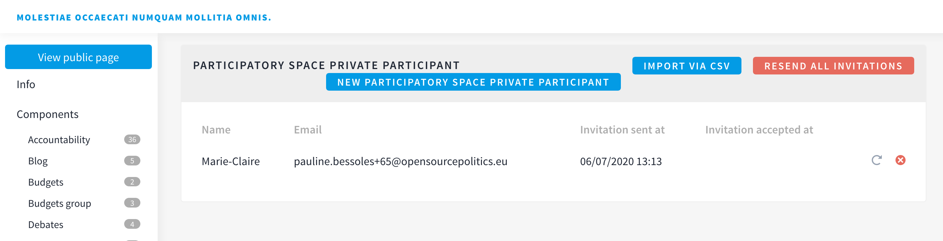943x241 pixels.
Task: Go to the Accountability component
Action: tap(59, 140)
